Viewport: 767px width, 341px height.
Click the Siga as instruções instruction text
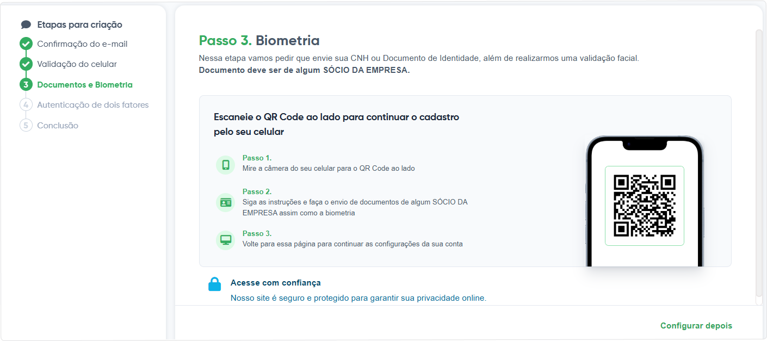[355, 207]
